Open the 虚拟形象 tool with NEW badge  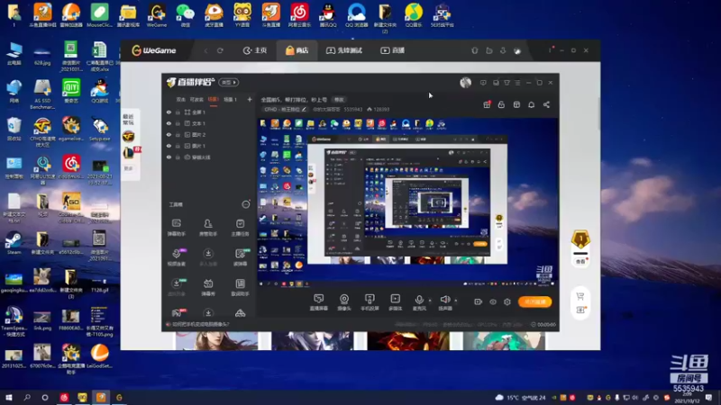[177, 287]
